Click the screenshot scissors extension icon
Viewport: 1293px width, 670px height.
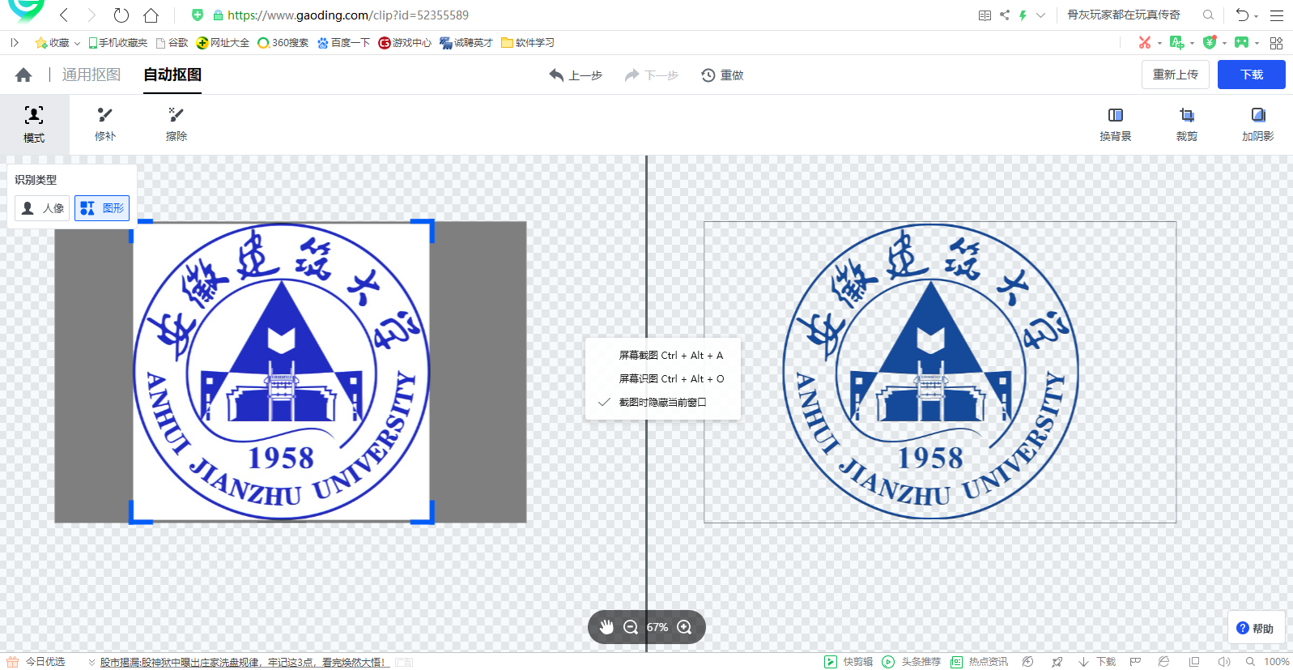tap(1144, 42)
